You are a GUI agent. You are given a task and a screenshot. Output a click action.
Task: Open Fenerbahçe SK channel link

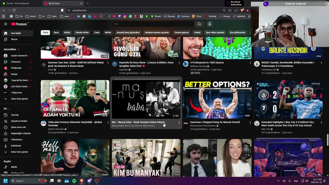point(269,70)
